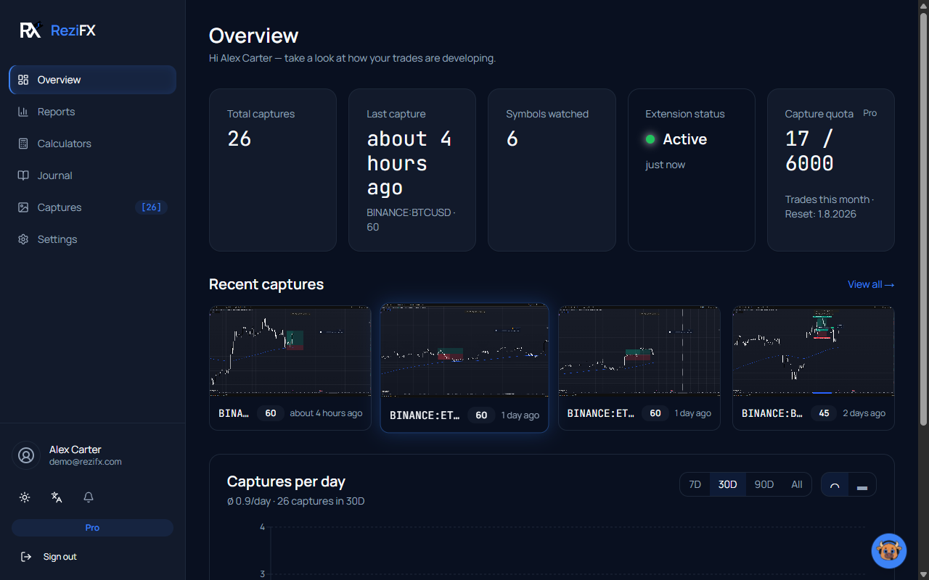Open the about 4 hours ago capture thumbnail
Screen dimensions: 929x580
[x=290, y=351]
